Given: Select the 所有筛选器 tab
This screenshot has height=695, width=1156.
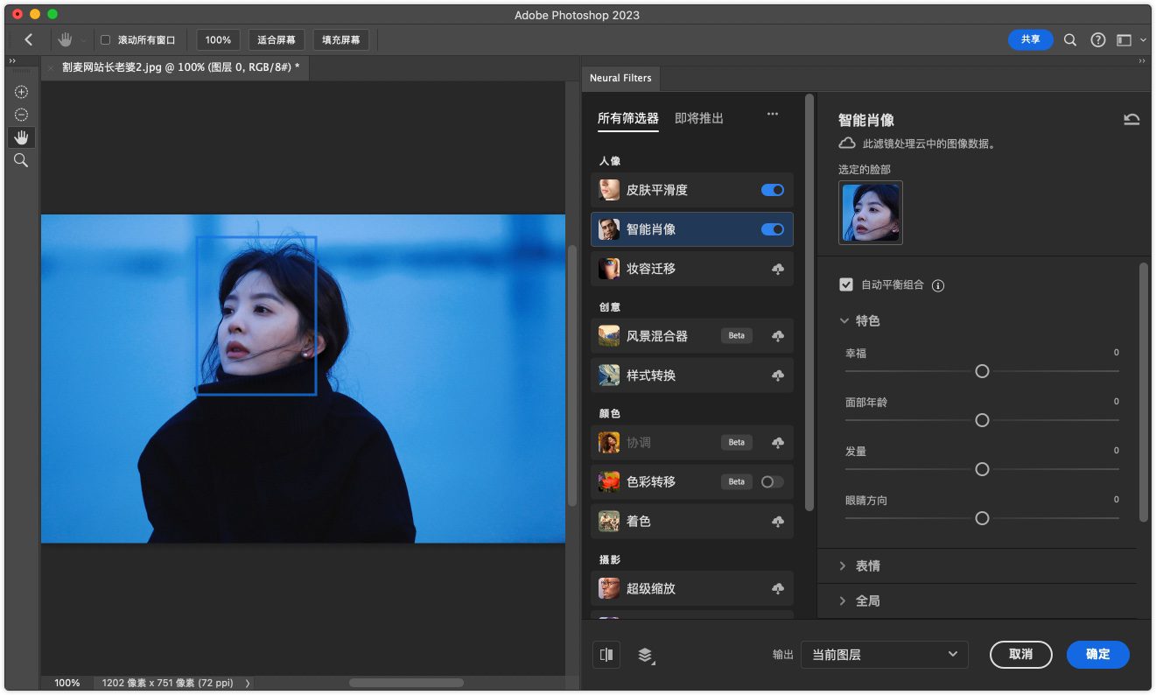Looking at the screenshot, I should pos(627,118).
